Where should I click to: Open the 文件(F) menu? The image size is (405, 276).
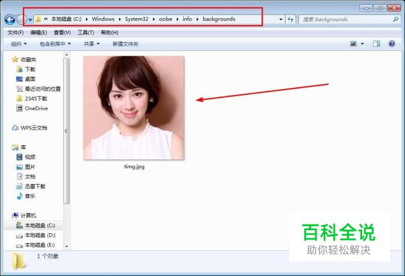16,33
